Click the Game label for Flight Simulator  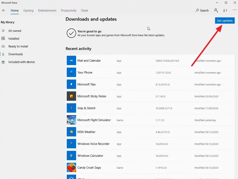pyautogui.click(x=120, y=120)
